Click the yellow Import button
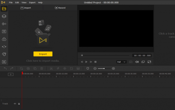Screen dimensions: 175x110 (x=43, y=54)
